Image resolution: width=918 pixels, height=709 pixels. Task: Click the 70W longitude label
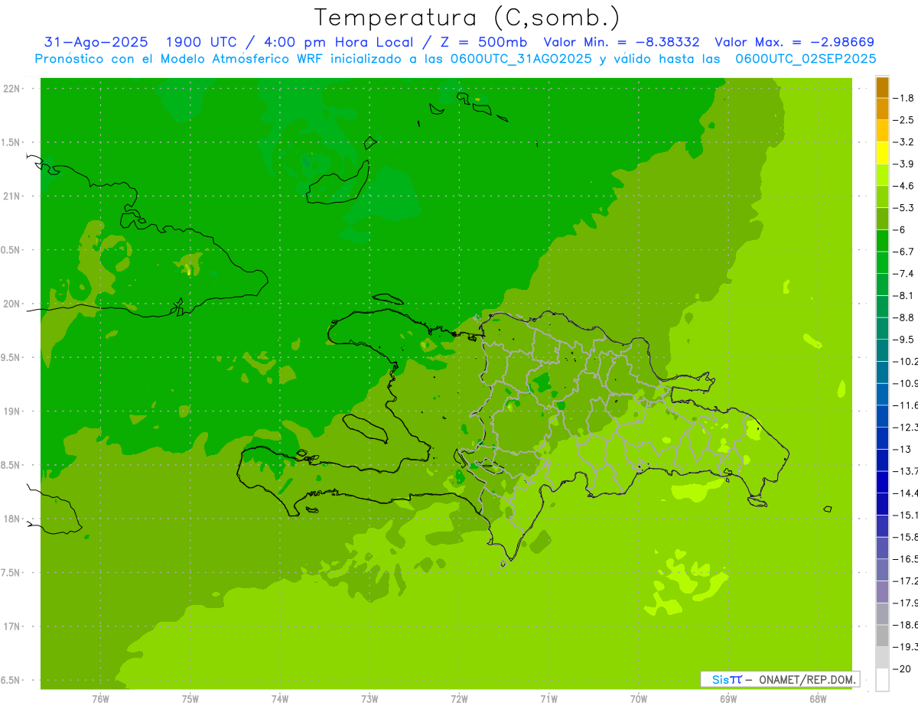click(638, 698)
